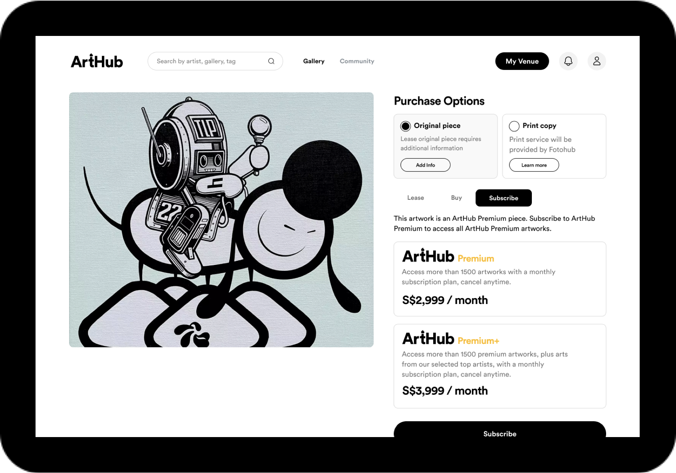This screenshot has height=473, width=676.
Task: Switch to the Lease tab
Action: (415, 198)
